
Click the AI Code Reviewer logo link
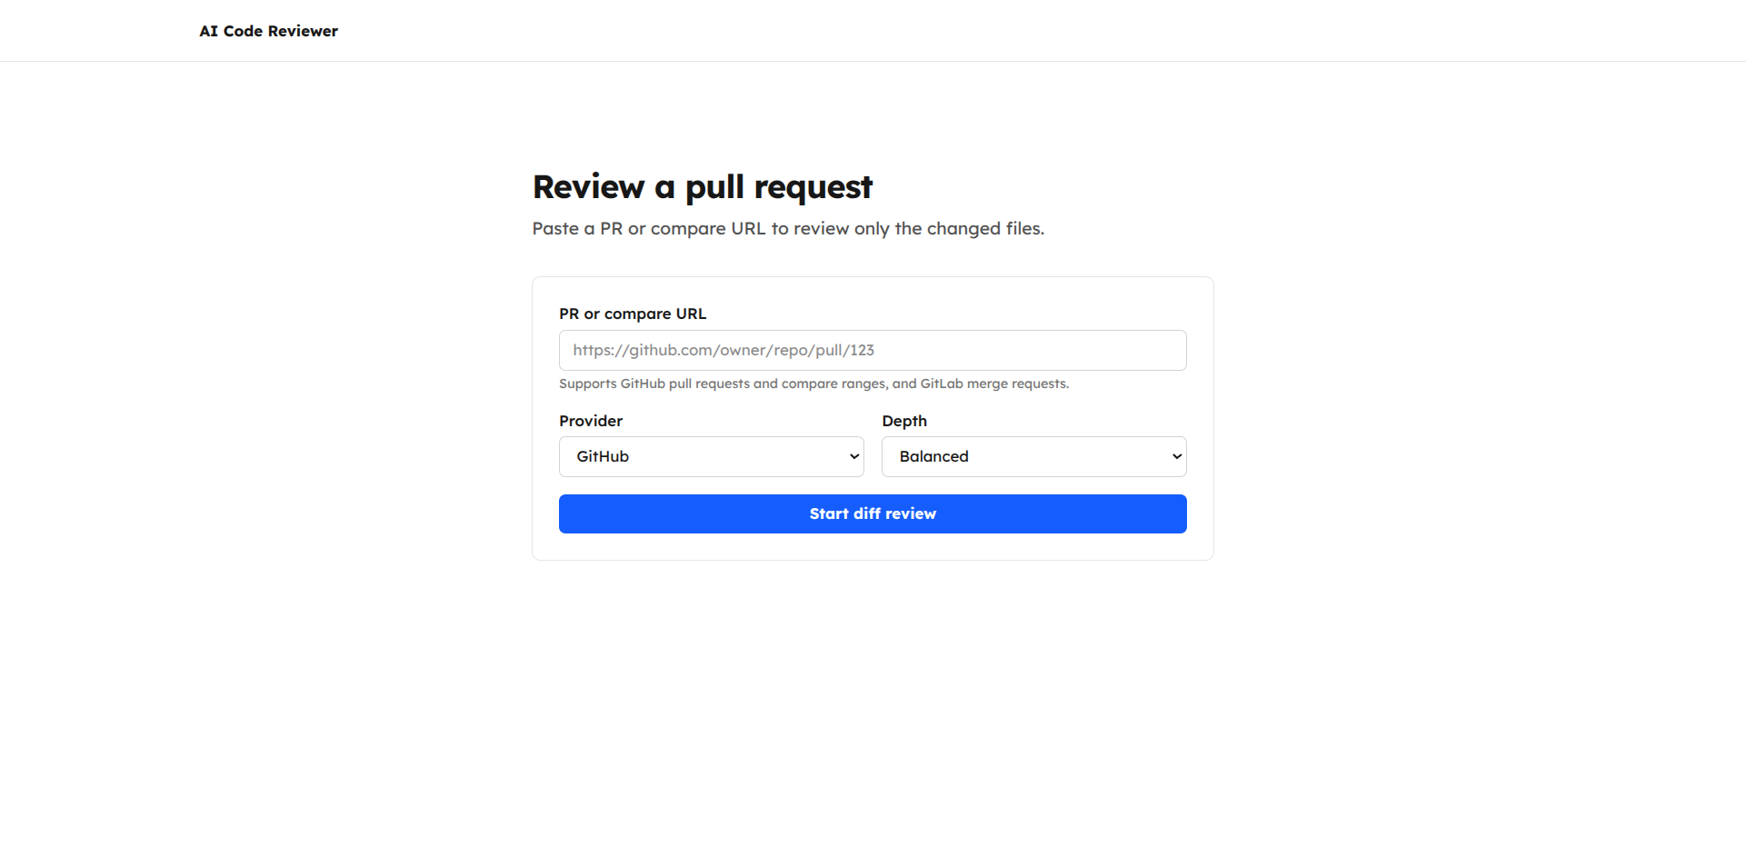point(268,31)
